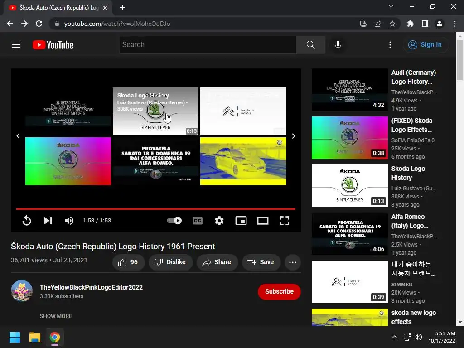Install app icon in address bar
Viewport: 464px width, 348px height.
(363, 24)
